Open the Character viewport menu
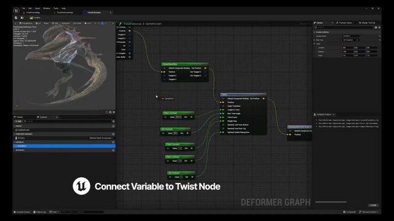This screenshot has width=394, height=221. [x=65, y=23]
